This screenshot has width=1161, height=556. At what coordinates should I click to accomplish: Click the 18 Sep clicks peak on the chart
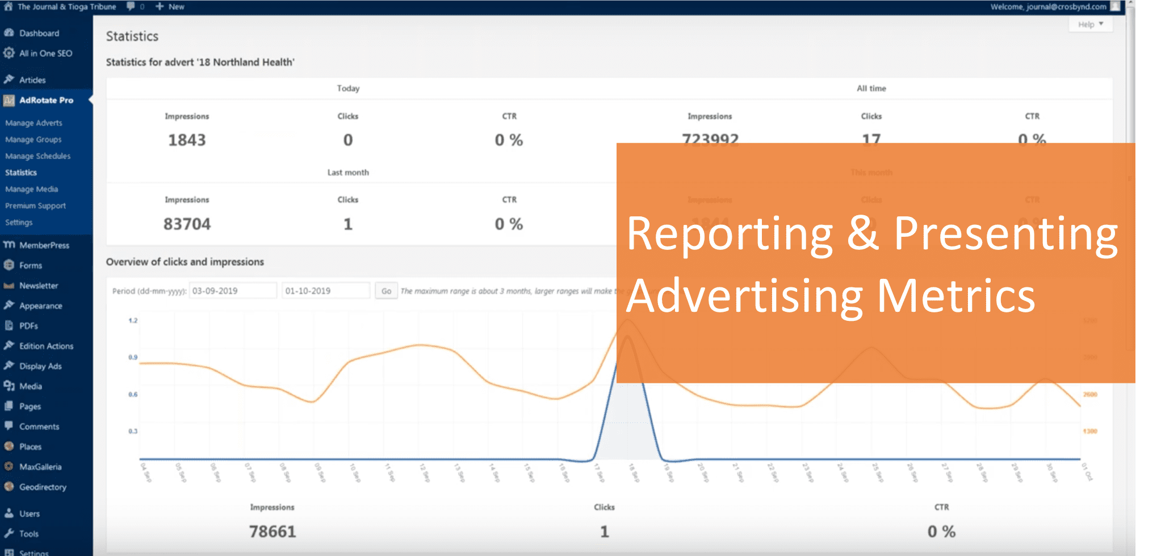627,336
